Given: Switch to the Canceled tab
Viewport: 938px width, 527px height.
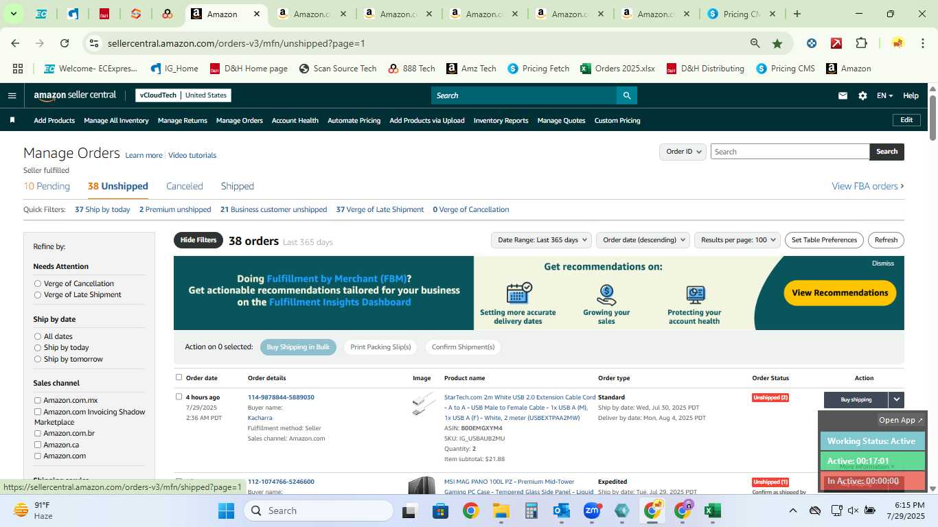Looking at the screenshot, I should click(x=185, y=186).
